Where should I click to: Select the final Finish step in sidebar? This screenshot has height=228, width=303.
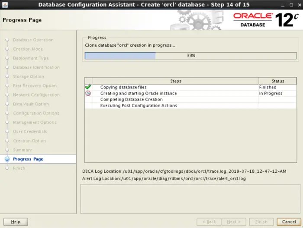pos(19,168)
